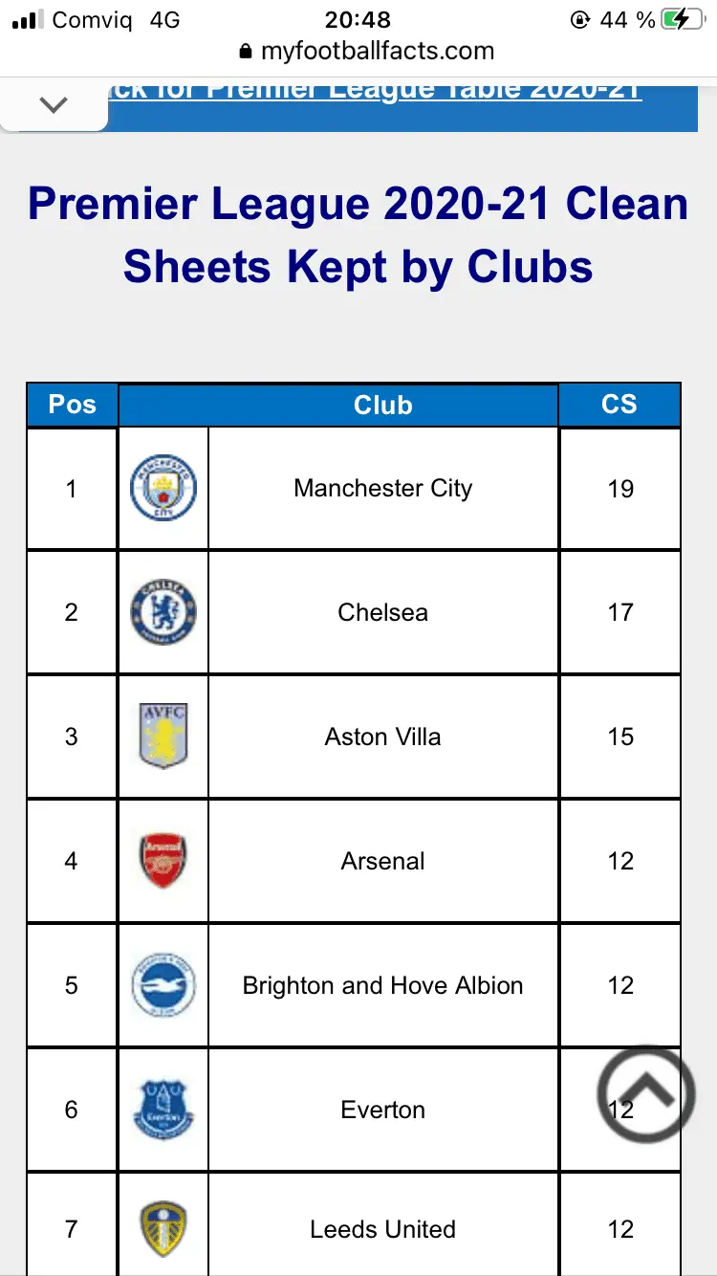Click the Arsenal club crest
The height and width of the screenshot is (1276, 717).
[163, 861]
